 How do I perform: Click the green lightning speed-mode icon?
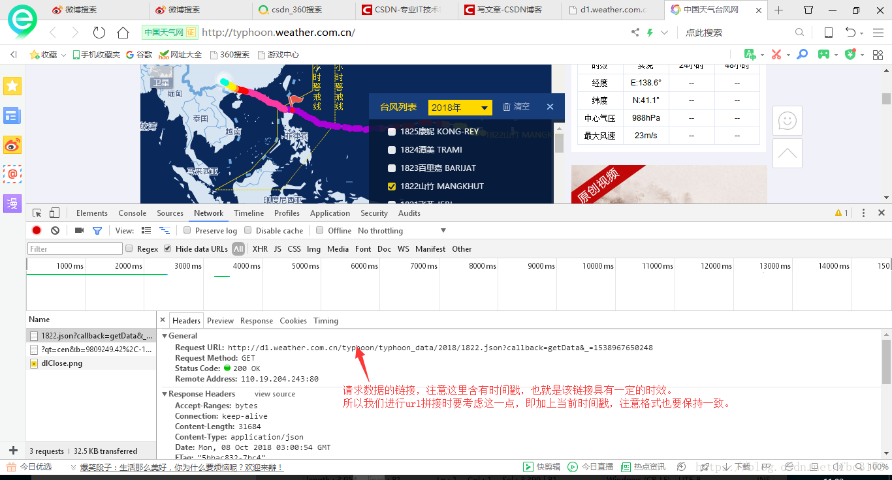point(650,33)
